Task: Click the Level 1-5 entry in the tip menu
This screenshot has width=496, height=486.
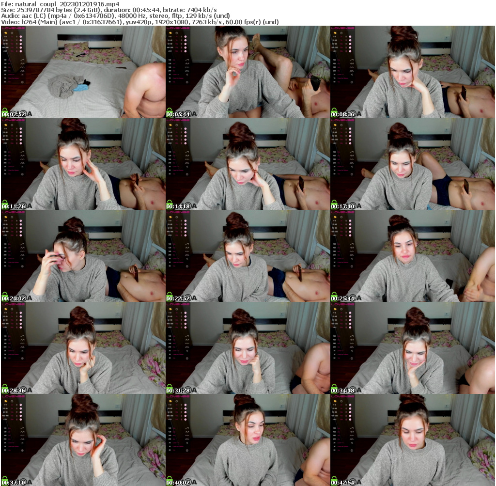Action: pos(11,74)
